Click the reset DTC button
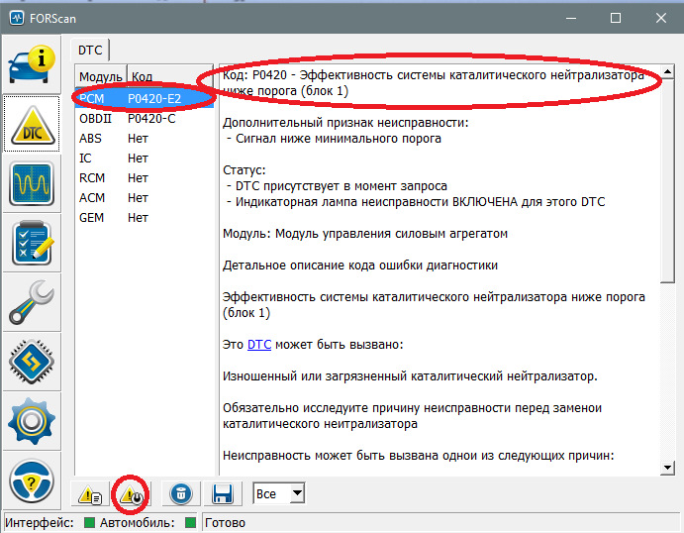The height and width of the screenshot is (533, 684). [131, 494]
